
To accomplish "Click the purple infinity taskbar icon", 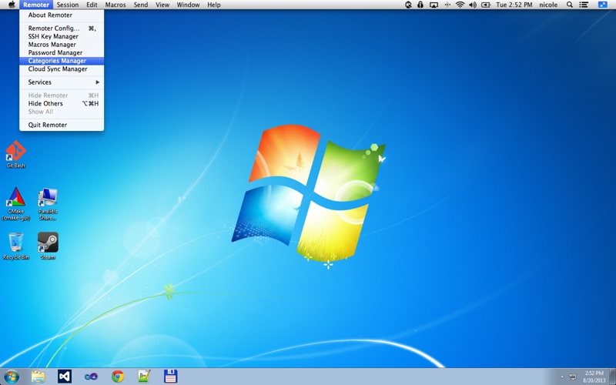I will coord(91,377).
